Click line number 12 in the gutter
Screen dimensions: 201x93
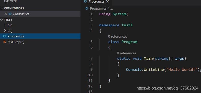click(x=90, y=86)
